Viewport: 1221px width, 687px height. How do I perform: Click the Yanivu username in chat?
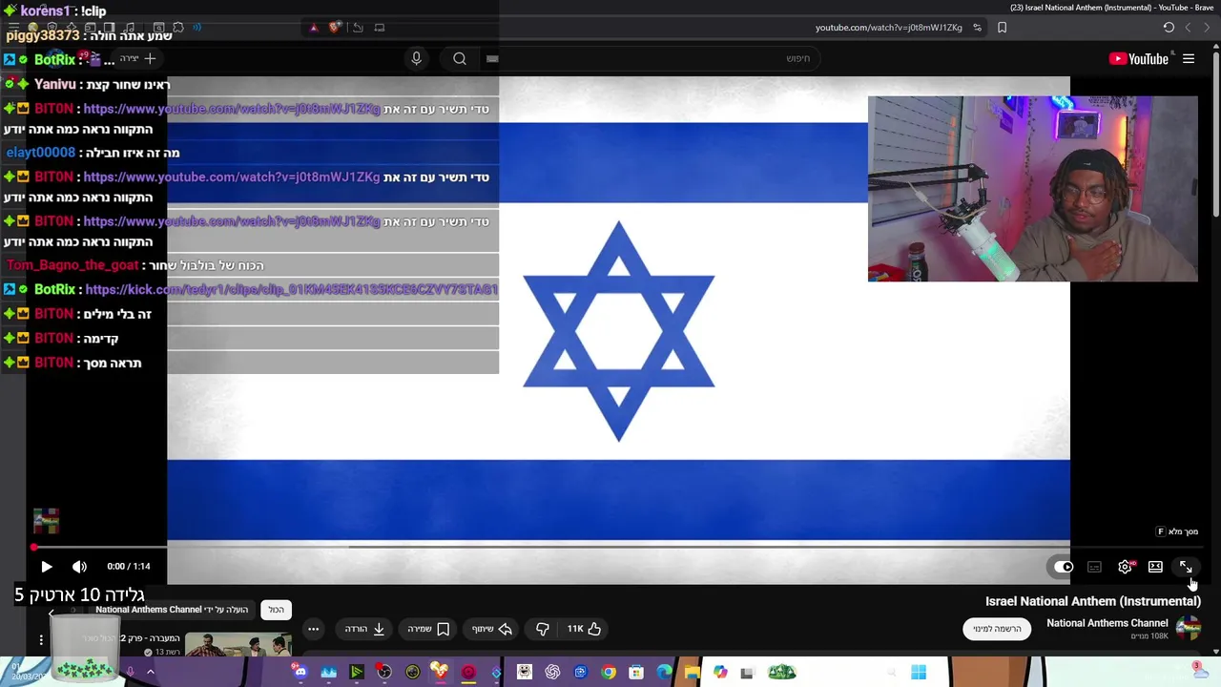coord(54,85)
